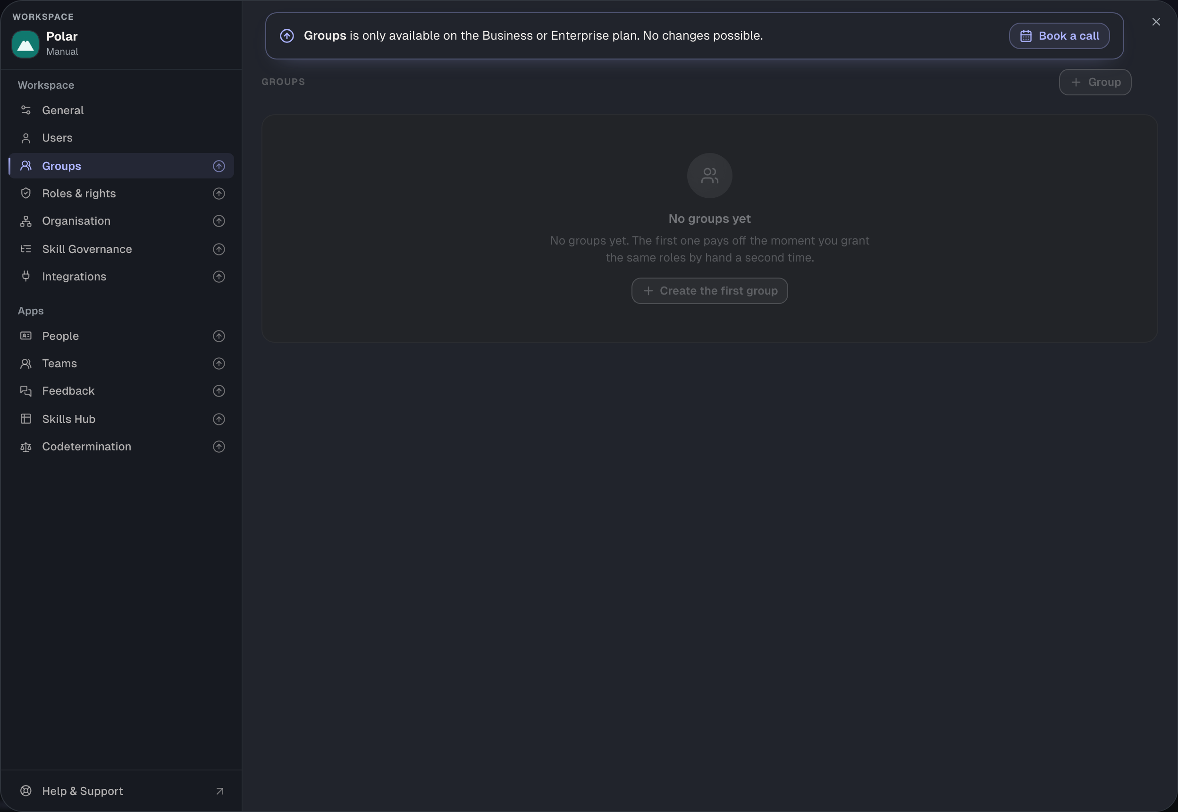Click the General sliders icon

click(x=26, y=110)
